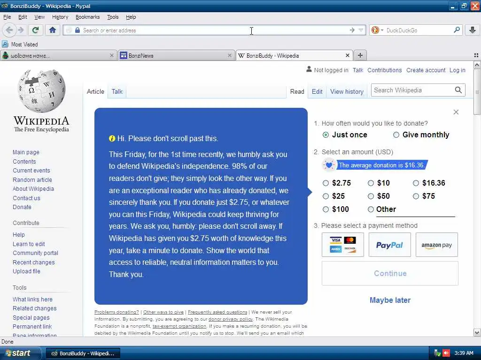This screenshot has width=481, height=360.
Task: Click the Windows Start button
Action: point(20,353)
